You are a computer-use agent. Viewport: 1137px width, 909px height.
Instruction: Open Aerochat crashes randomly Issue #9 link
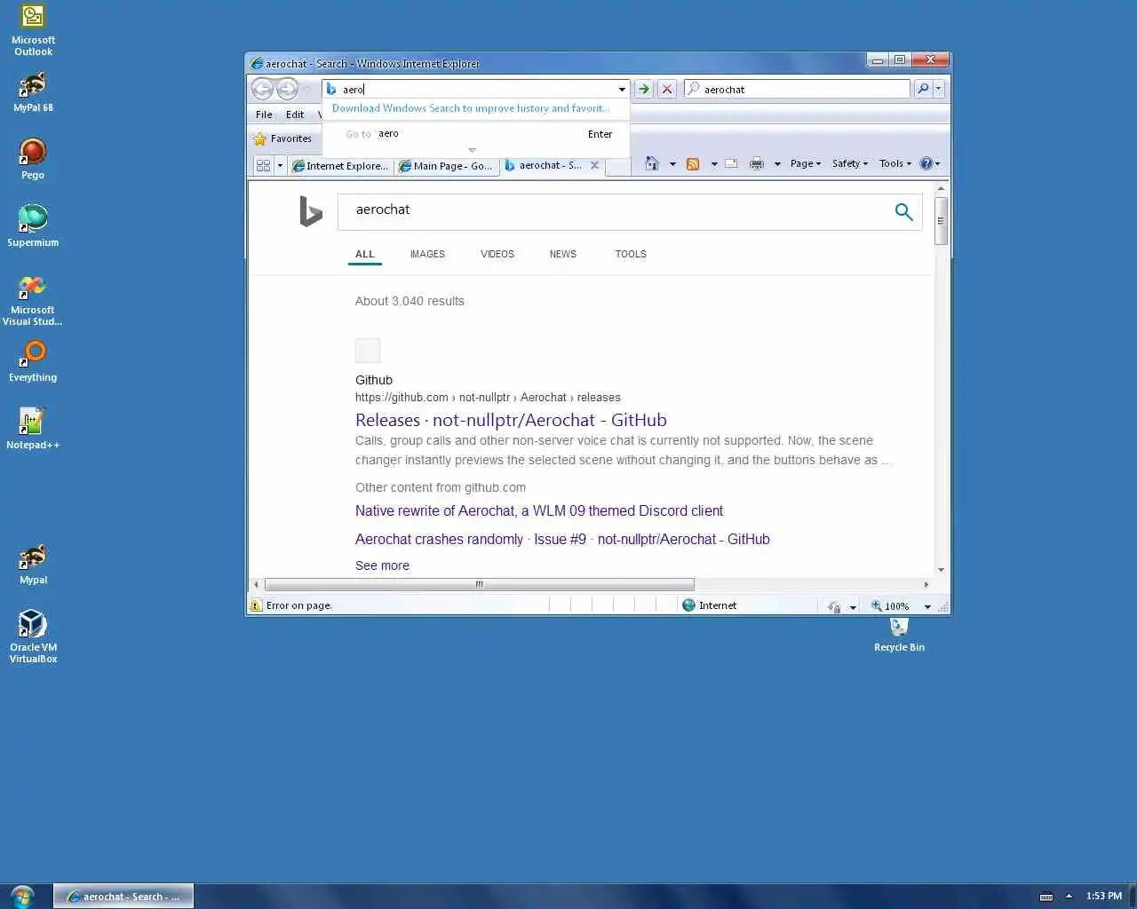562,539
